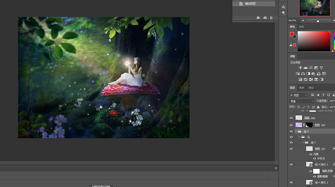Screen dimensions: 335x187
Task: Open the Paragraph panel icon
Action: [x=283, y=13]
